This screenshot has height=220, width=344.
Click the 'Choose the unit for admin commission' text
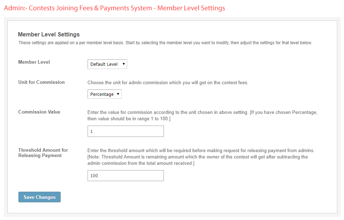click(168, 82)
